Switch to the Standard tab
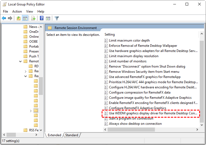This screenshot has width=206, height=145. pyautogui.click(x=72, y=135)
